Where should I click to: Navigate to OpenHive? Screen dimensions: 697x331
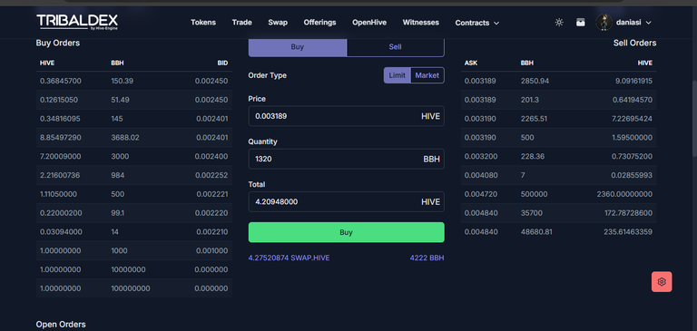click(x=369, y=22)
